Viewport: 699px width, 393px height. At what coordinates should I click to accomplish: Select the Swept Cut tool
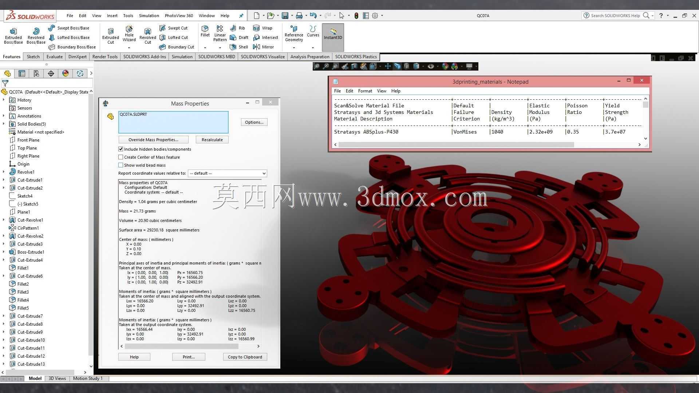(x=173, y=28)
